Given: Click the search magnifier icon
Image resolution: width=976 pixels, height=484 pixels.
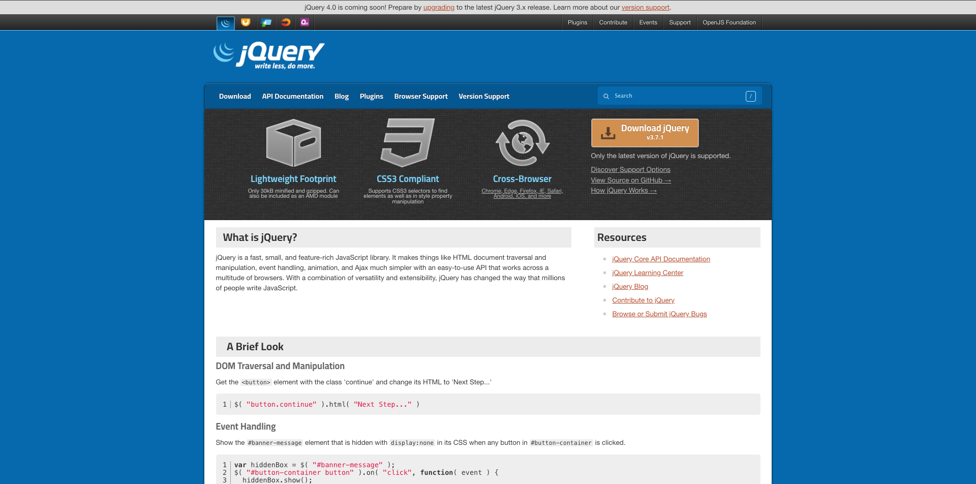Looking at the screenshot, I should tap(606, 96).
